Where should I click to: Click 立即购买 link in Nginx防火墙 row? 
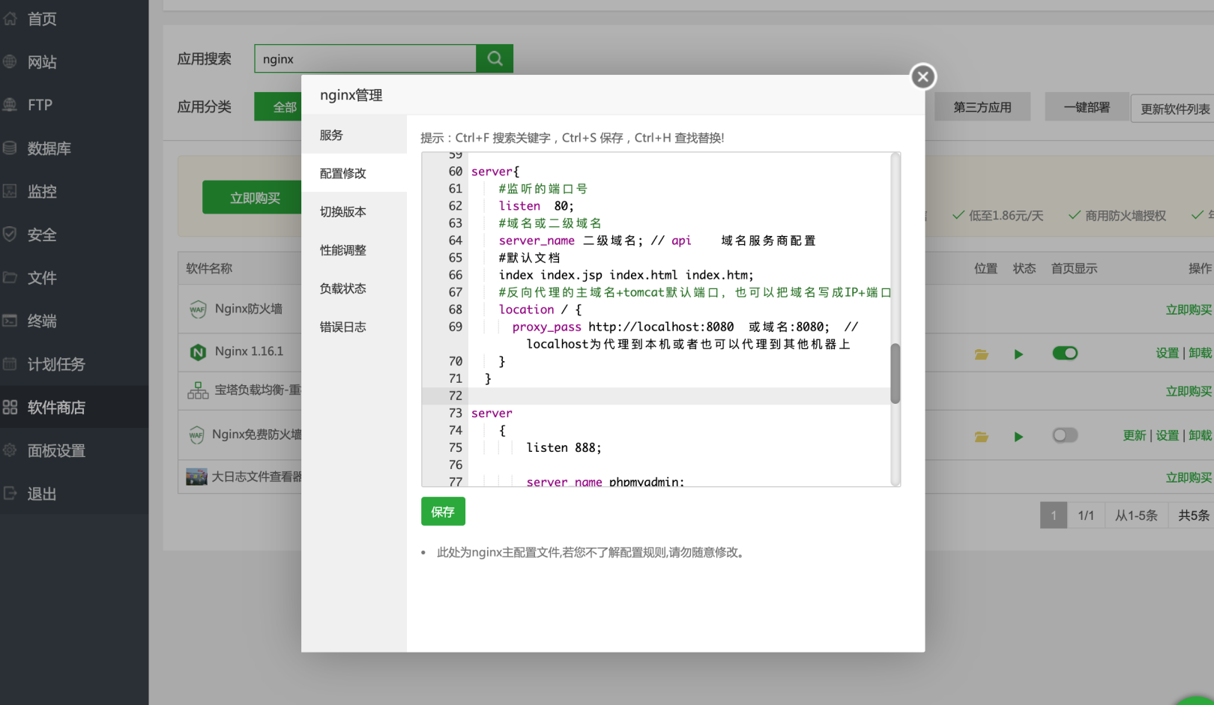[1189, 309]
